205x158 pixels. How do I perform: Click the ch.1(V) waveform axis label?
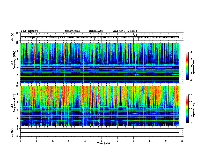12,37
